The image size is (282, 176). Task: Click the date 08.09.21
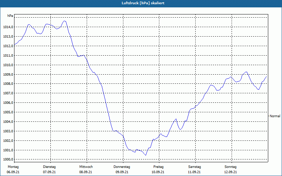[x=86, y=172]
